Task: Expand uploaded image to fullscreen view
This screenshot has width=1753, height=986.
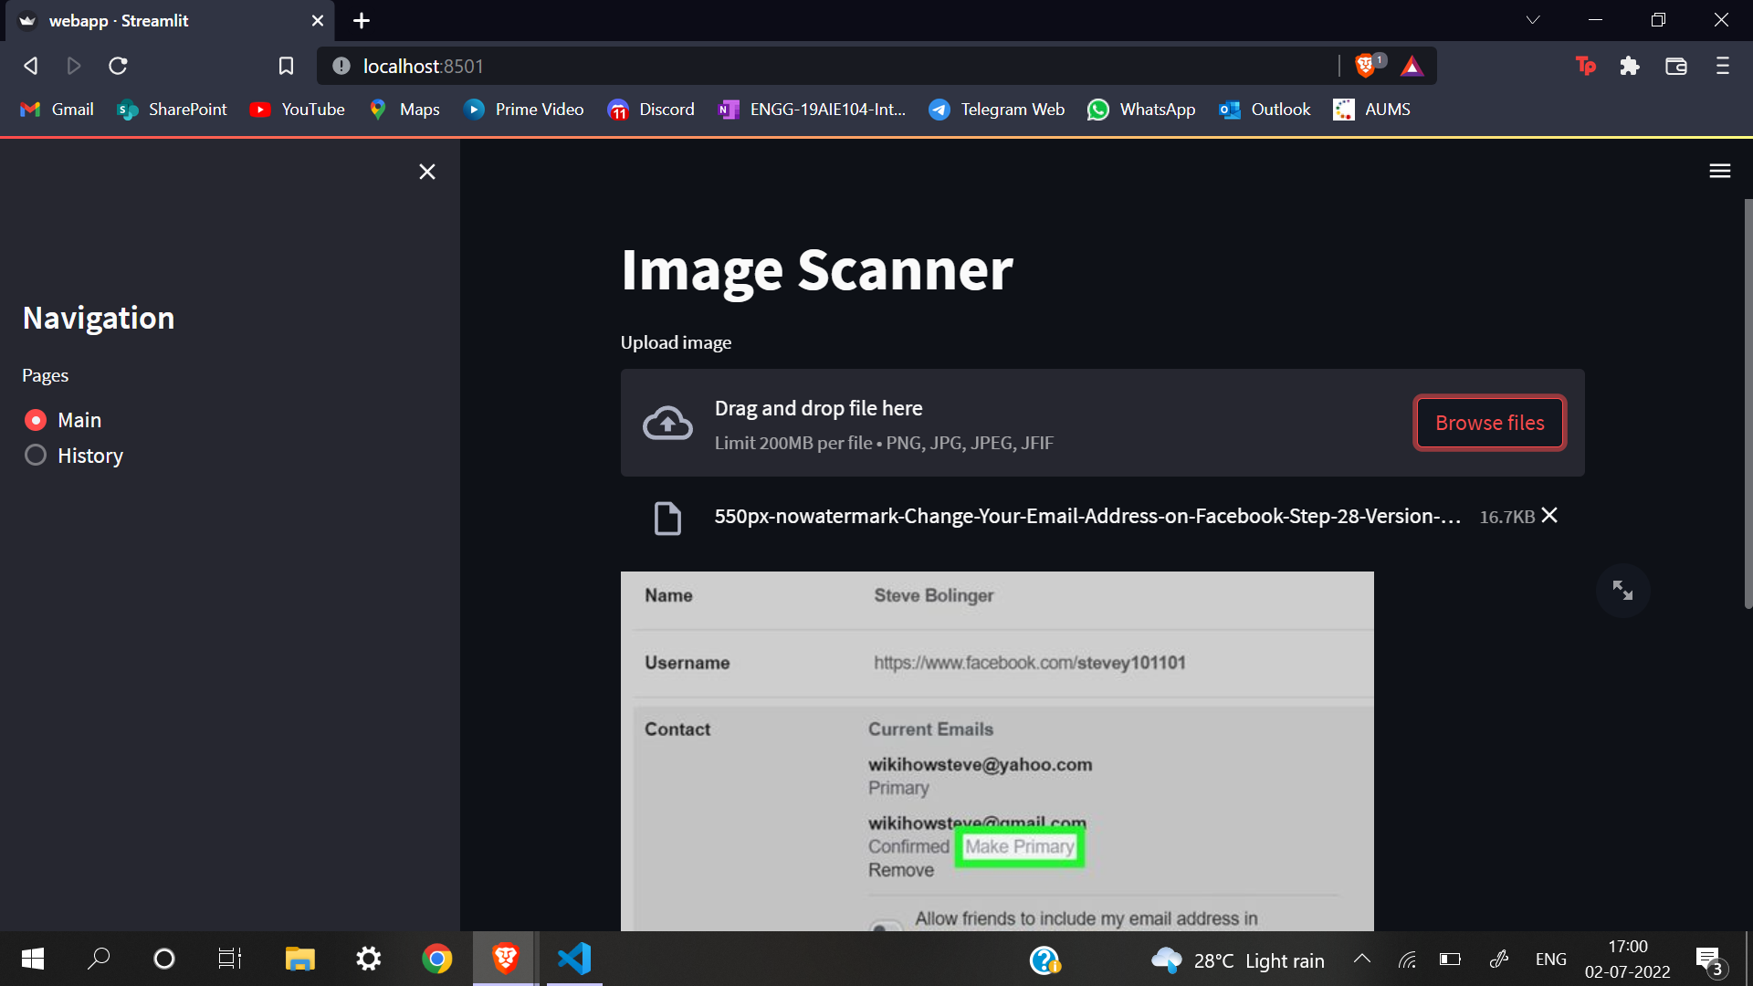Action: pos(1622,591)
